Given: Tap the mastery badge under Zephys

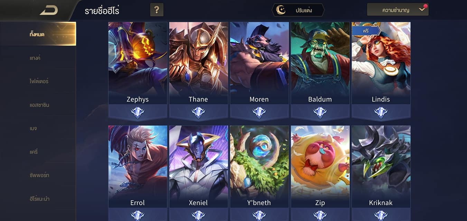Looking at the screenshot, I should (x=138, y=112).
